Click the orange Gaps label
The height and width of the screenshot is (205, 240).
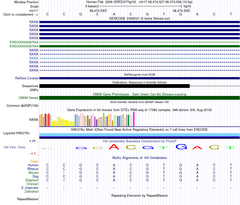pyautogui.click(x=34, y=161)
